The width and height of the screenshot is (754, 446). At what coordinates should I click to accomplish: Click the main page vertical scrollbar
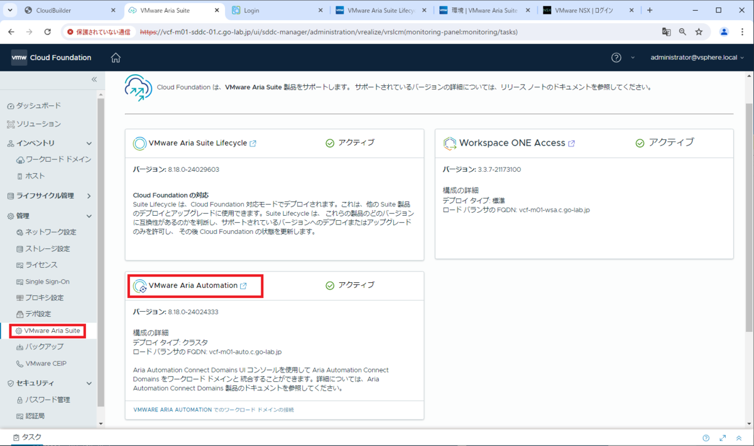(749, 217)
